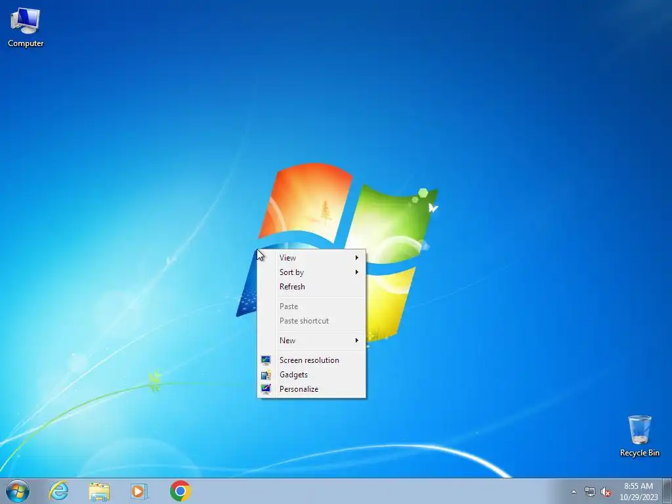Click the muted volume tray icon
This screenshot has width=672, height=504.
[x=606, y=492]
